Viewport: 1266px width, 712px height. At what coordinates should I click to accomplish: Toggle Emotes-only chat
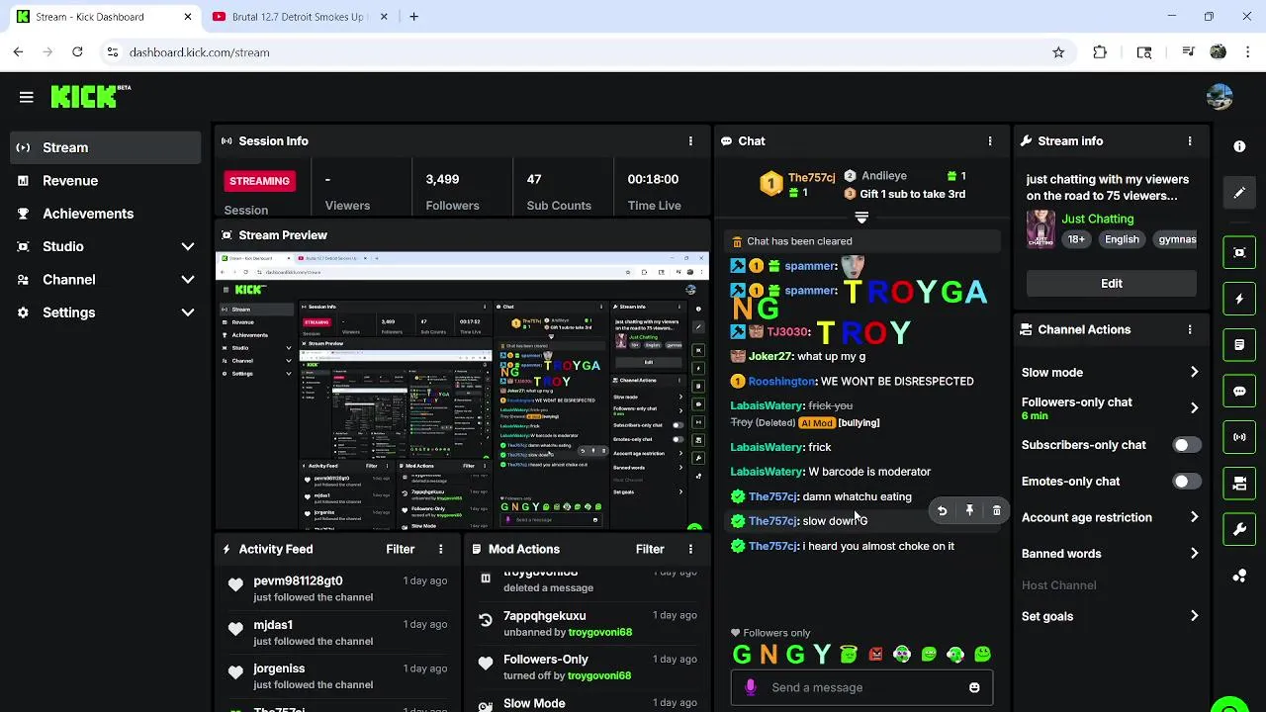coord(1186,482)
